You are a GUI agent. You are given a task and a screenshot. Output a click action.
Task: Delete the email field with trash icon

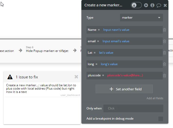165,41
